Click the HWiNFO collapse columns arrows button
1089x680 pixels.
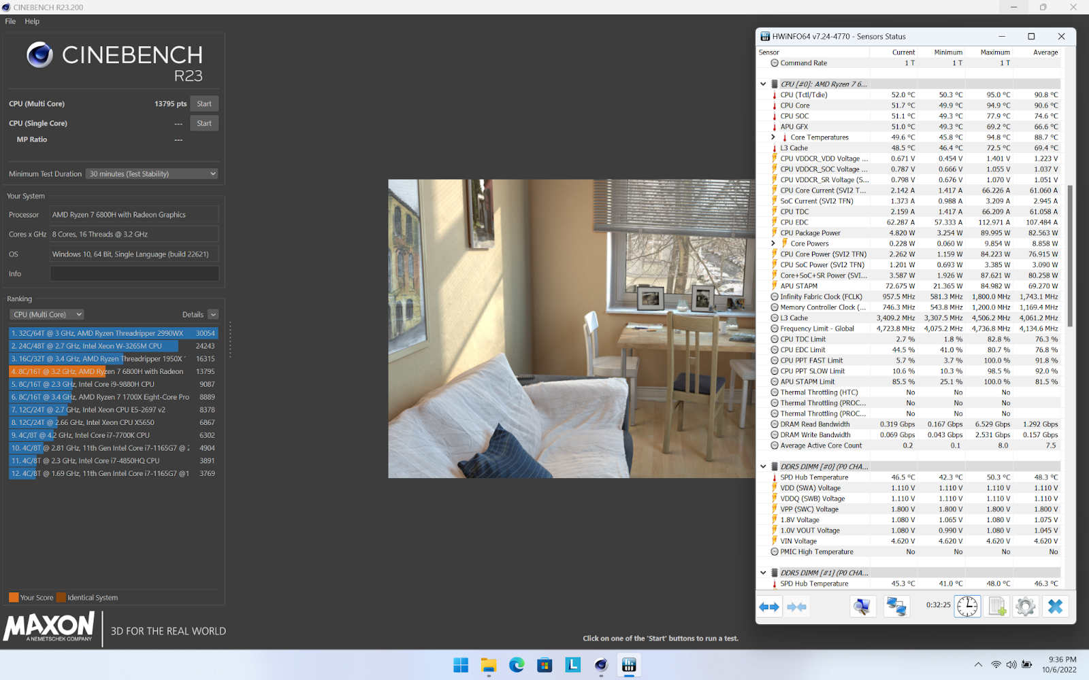coord(796,607)
